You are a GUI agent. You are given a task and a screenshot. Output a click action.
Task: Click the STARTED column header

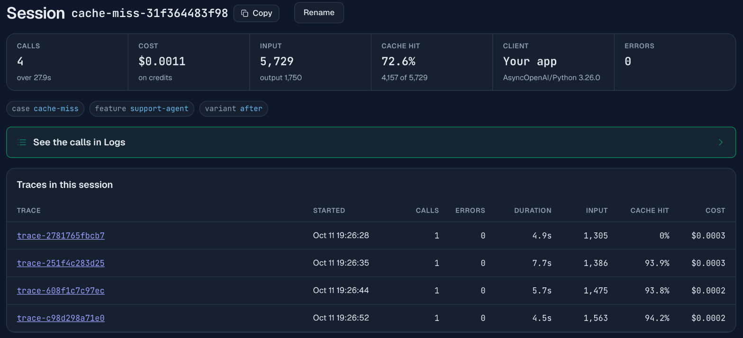point(329,211)
